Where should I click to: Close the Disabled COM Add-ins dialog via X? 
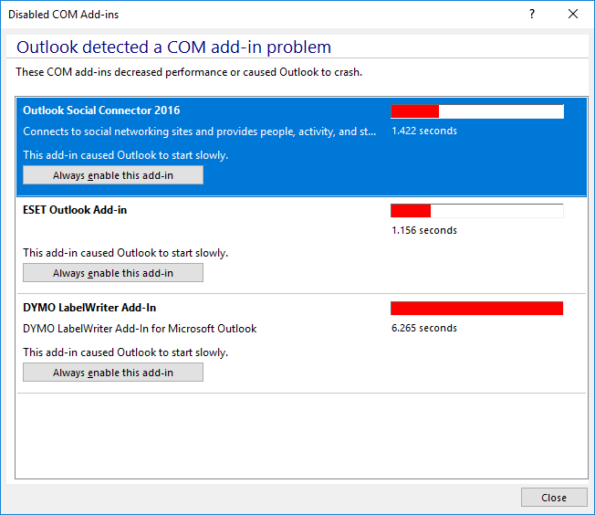tap(572, 14)
